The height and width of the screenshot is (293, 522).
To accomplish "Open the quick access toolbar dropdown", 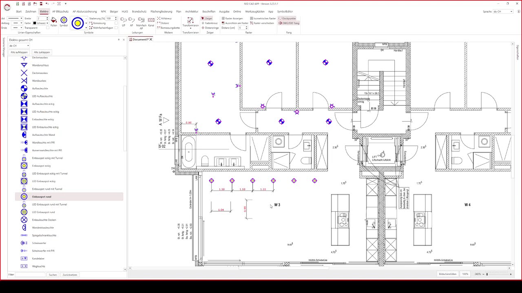I will coord(65,4).
